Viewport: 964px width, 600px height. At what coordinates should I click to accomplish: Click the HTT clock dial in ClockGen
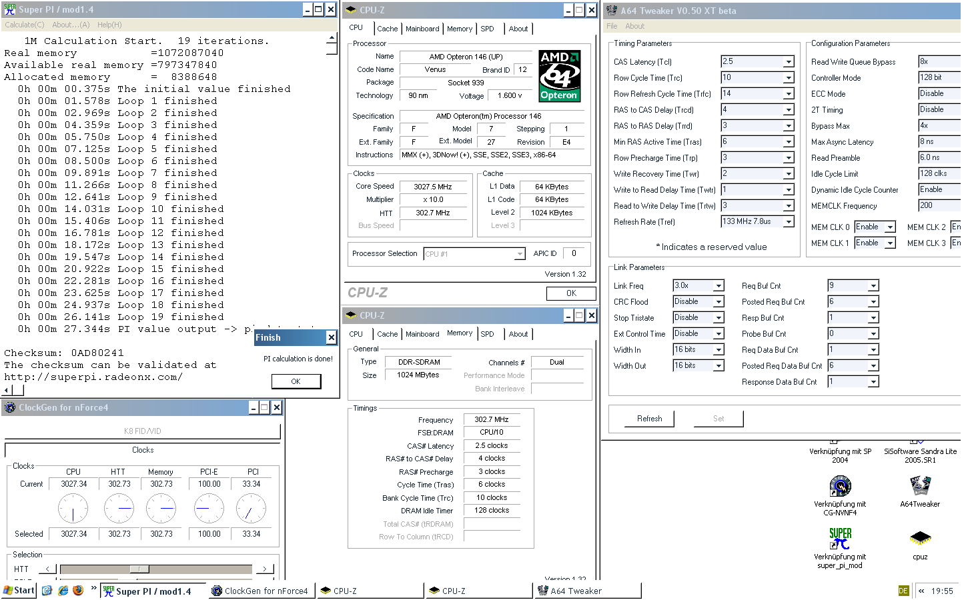119,509
